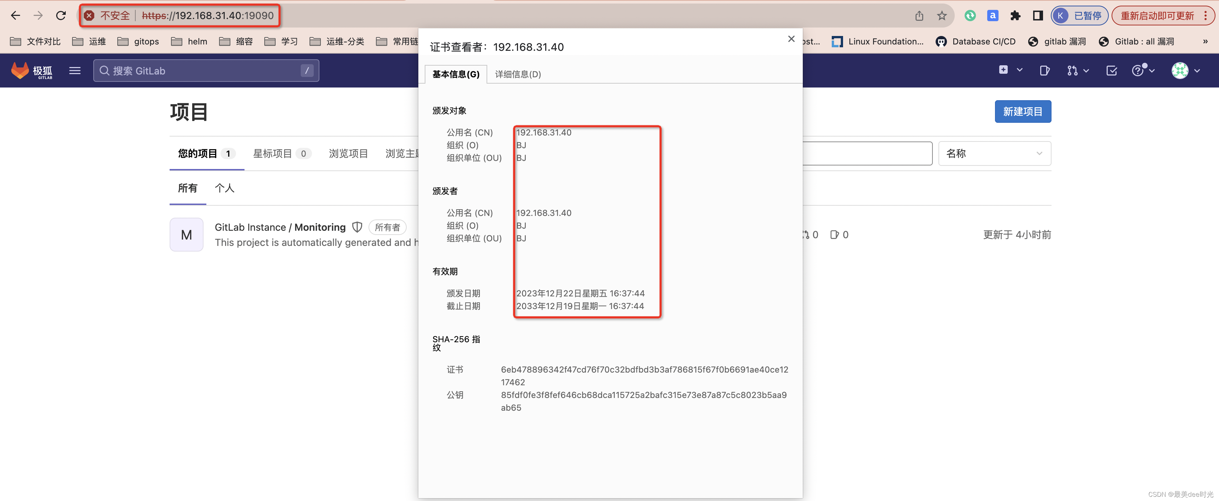Select the 浏览项目 tab

pos(348,153)
